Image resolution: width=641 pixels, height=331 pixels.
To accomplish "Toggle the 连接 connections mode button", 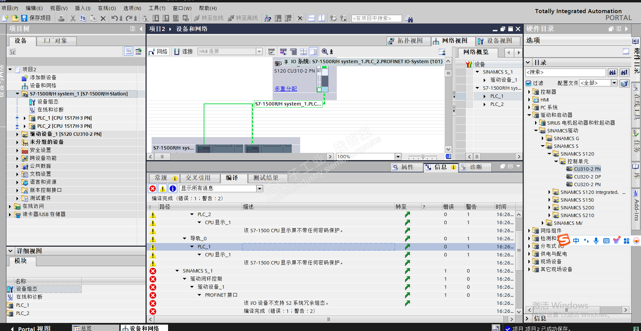I will (184, 51).
